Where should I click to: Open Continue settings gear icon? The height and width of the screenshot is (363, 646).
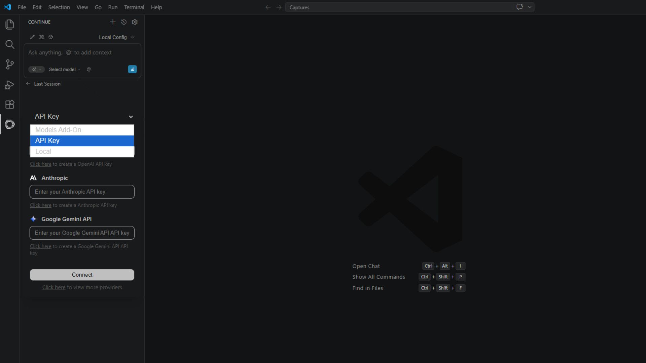[x=135, y=22]
